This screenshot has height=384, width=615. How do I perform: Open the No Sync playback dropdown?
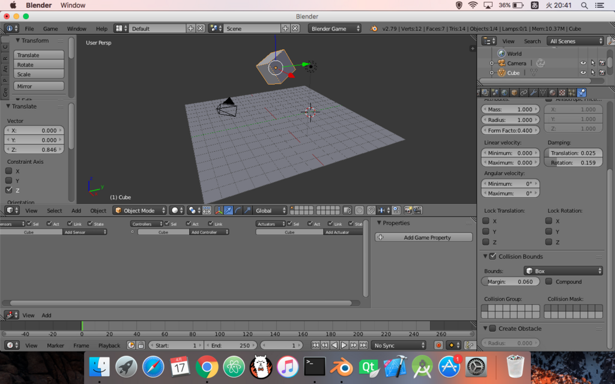point(399,345)
